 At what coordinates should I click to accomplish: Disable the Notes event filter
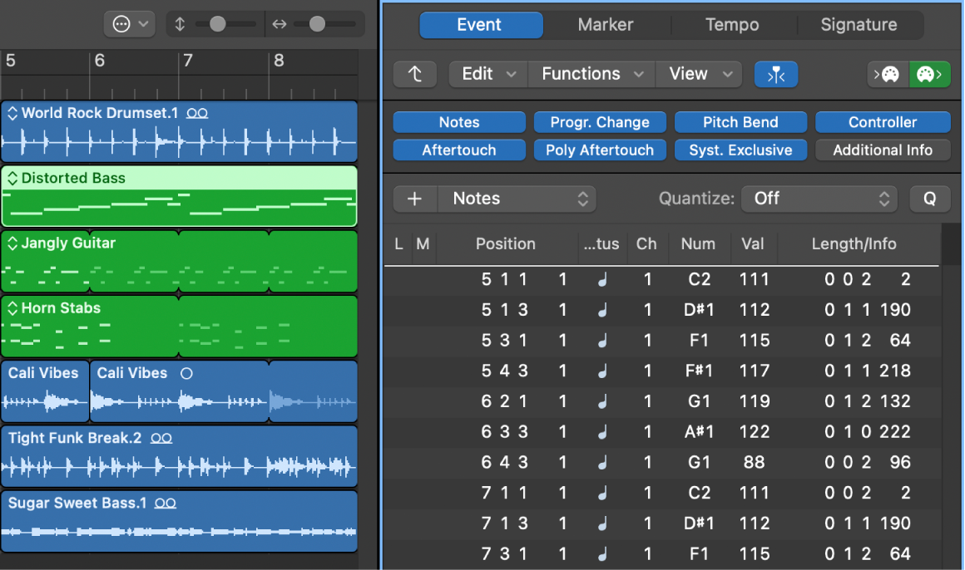459,121
